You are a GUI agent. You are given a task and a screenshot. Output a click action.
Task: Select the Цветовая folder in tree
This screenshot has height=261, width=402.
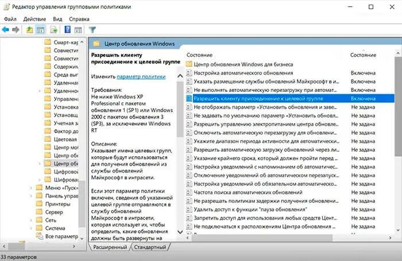coord(61,139)
